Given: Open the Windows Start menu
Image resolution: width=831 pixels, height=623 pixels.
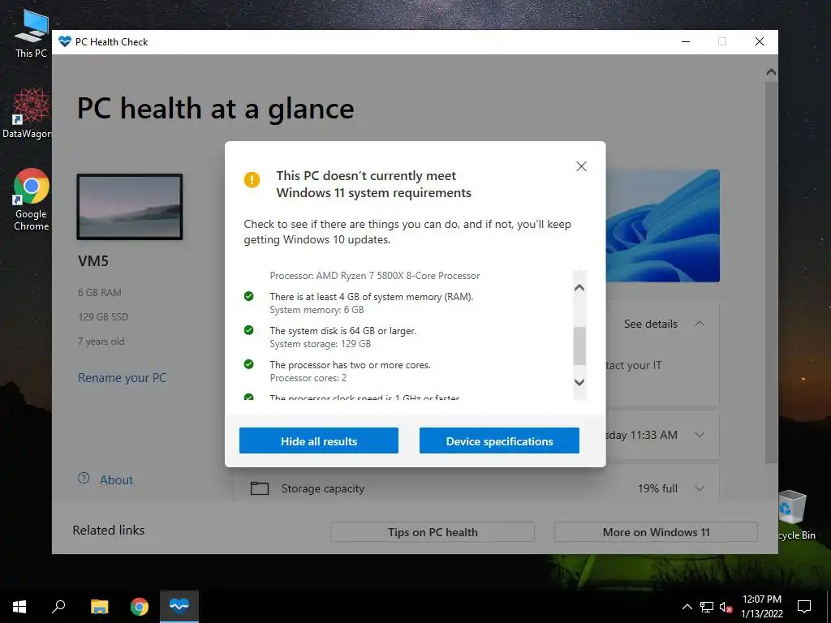Looking at the screenshot, I should 19,607.
